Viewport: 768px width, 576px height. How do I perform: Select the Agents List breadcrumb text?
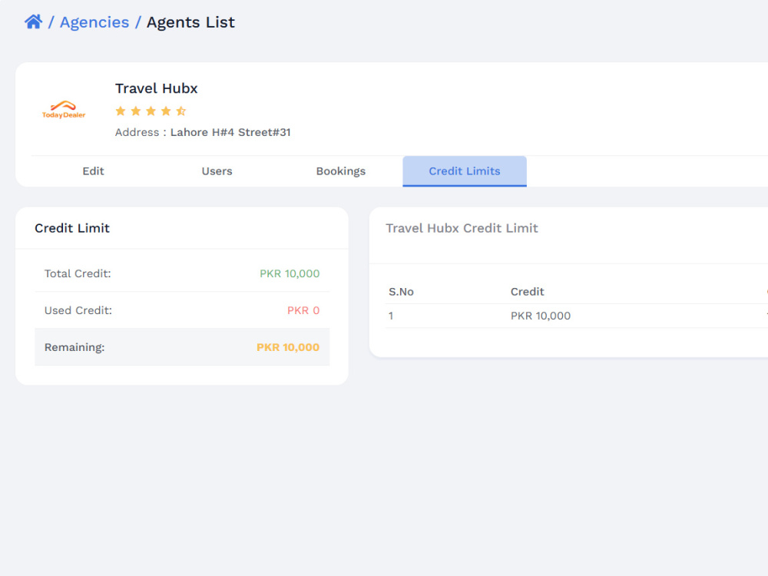pyautogui.click(x=190, y=22)
